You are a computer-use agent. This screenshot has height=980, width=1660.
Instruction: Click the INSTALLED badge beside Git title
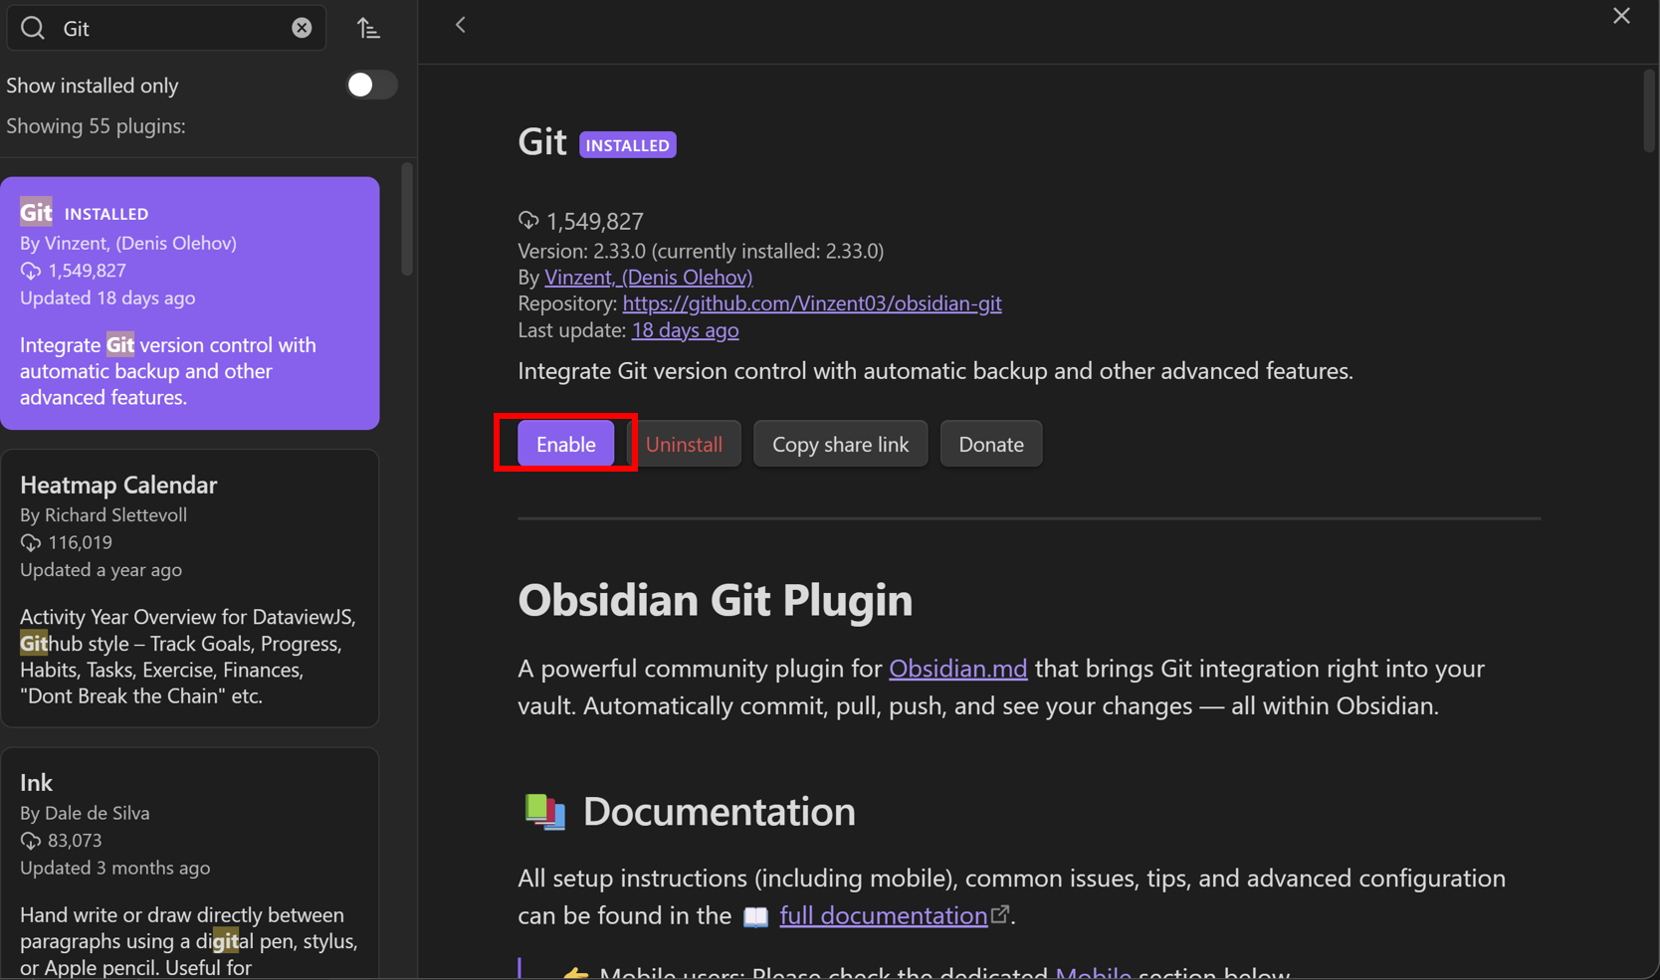(x=628, y=145)
